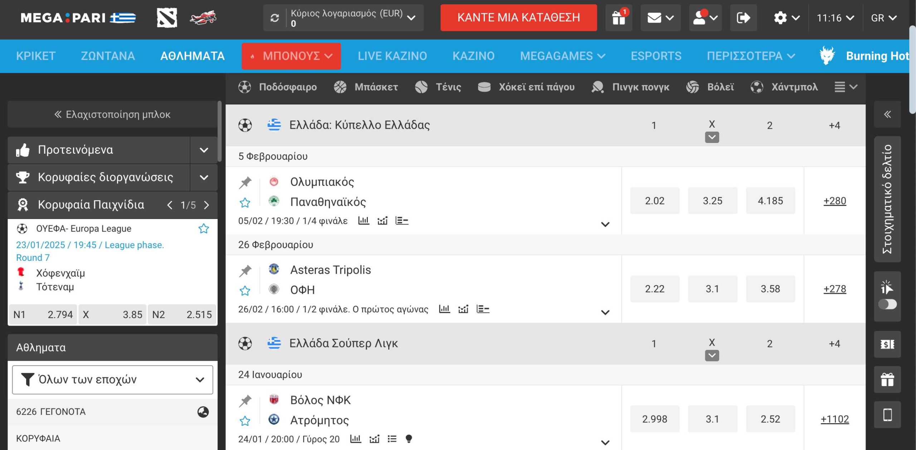
Task: Open the Aviator plane game icon
Action: 203,18
